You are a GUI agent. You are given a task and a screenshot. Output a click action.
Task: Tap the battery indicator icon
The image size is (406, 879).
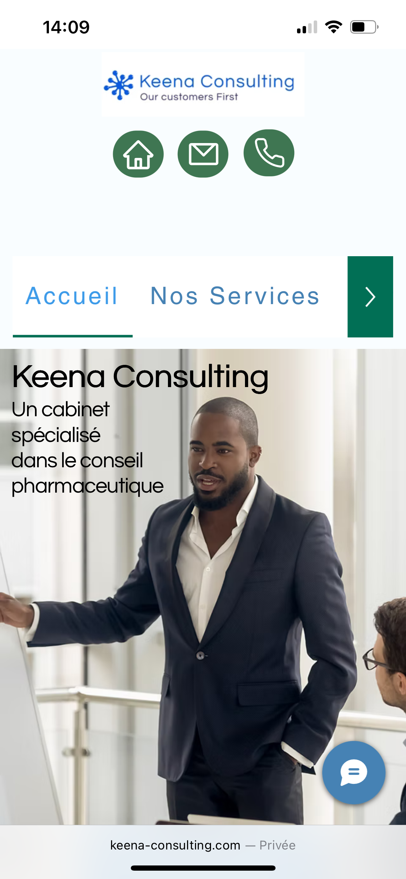364,27
